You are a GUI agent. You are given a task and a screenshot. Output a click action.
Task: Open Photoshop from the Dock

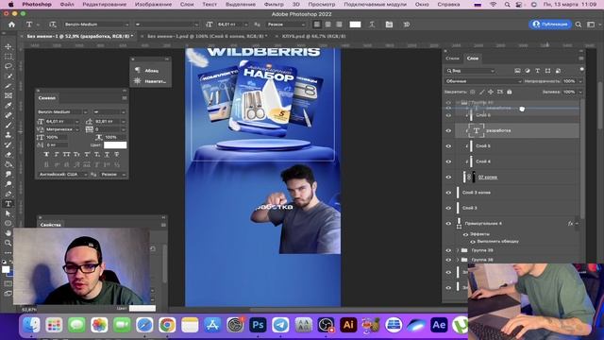click(x=258, y=325)
